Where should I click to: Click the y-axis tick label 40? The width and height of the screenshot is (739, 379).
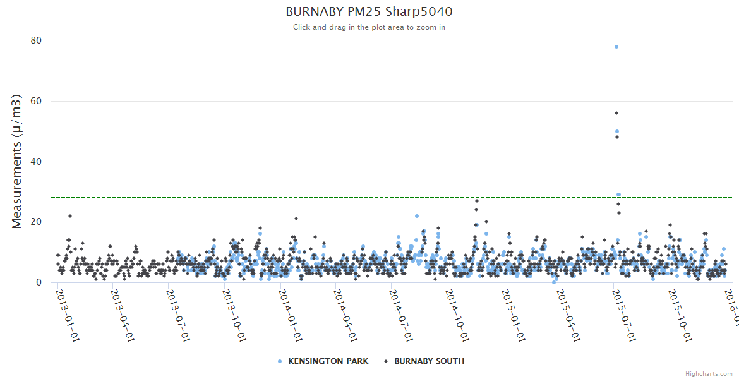pyautogui.click(x=36, y=162)
